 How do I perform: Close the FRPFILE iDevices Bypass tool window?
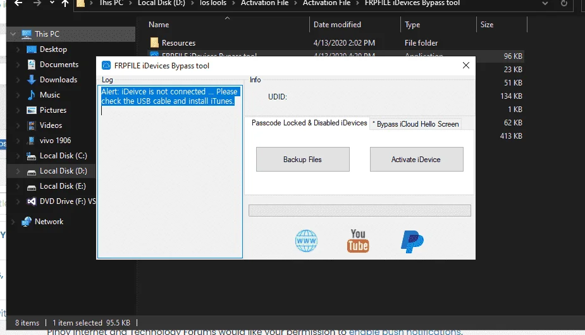click(466, 65)
